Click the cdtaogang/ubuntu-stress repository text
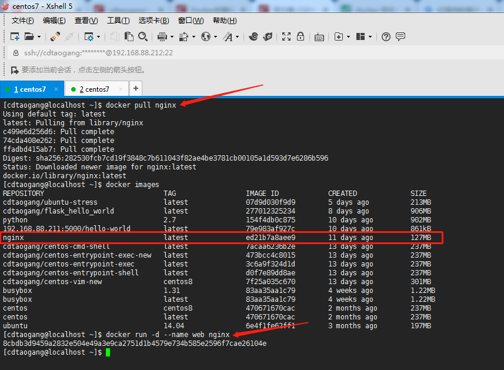The image size is (504, 370). coord(50,202)
